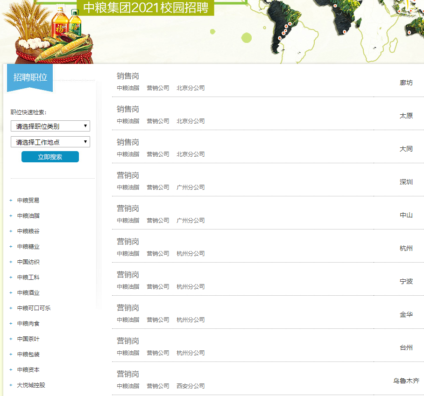Click the 中粮集团2021校园招聘 banner title
424x396 pixels.
pos(146,7)
